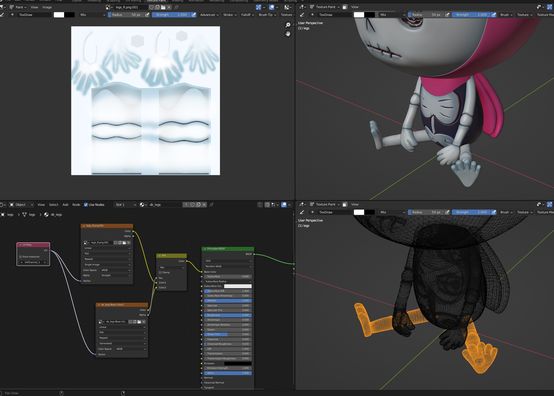
Task: Select black secondary color in image editor
Action: coord(69,15)
